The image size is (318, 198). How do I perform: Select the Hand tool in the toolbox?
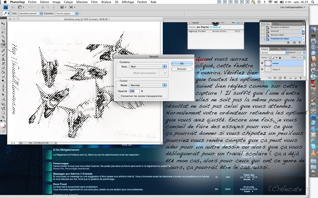coord(3,113)
